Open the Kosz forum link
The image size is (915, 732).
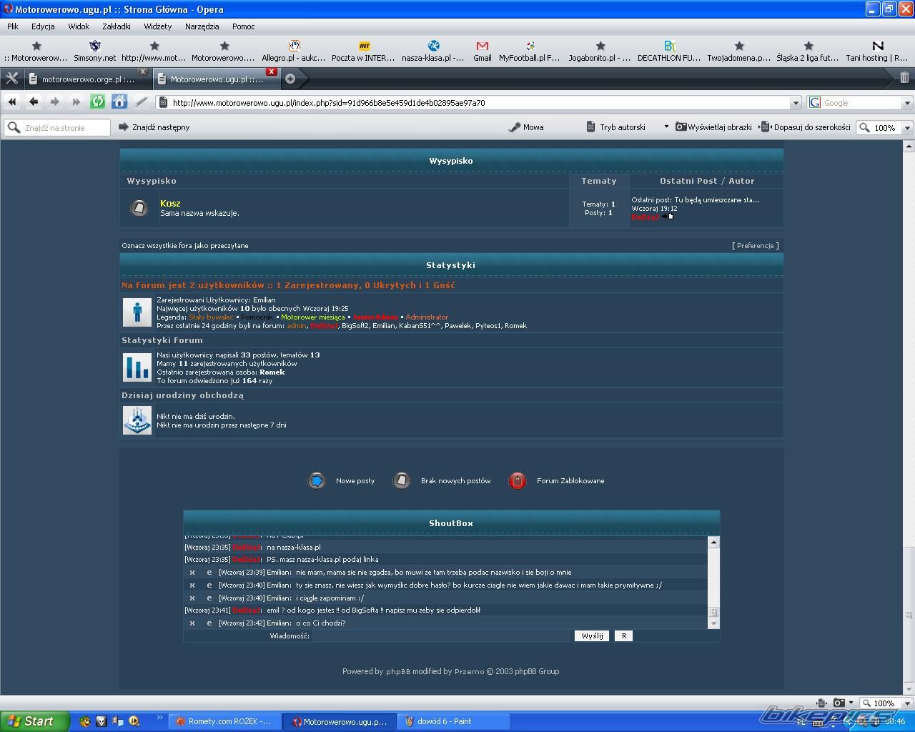pos(170,204)
